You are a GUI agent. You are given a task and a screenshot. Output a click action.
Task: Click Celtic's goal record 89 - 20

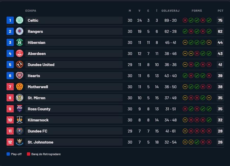coord(170,20)
